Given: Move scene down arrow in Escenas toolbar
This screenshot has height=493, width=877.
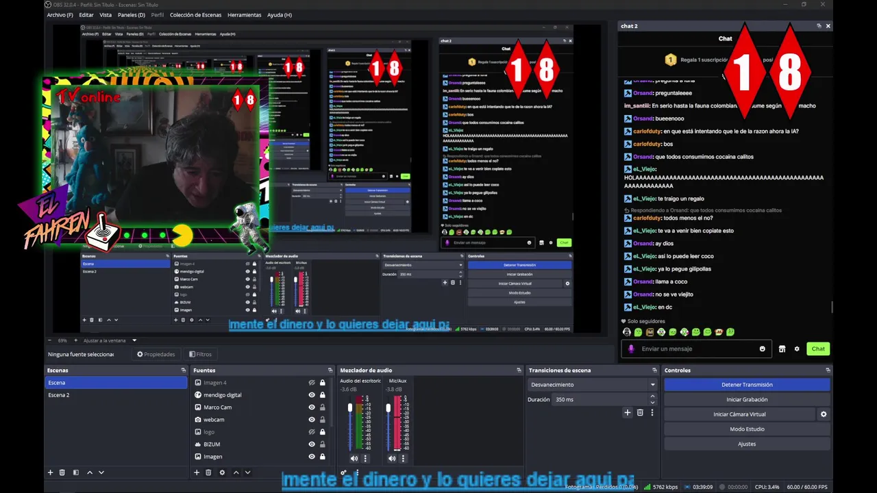Looking at the screenshot, I should (x=101, y=472).
